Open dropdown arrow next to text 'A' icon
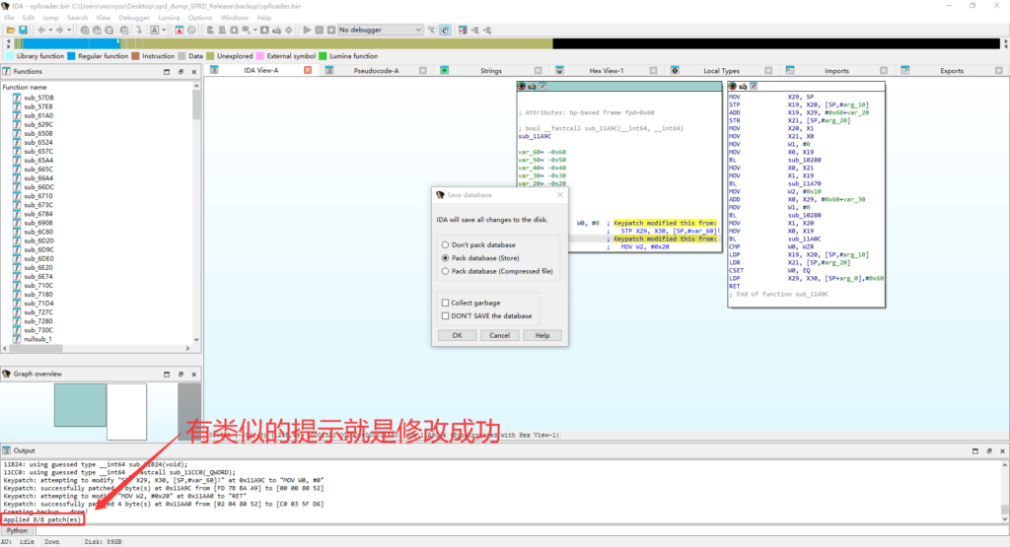This screenshot has width=1010, height=547. coord(164,31)
